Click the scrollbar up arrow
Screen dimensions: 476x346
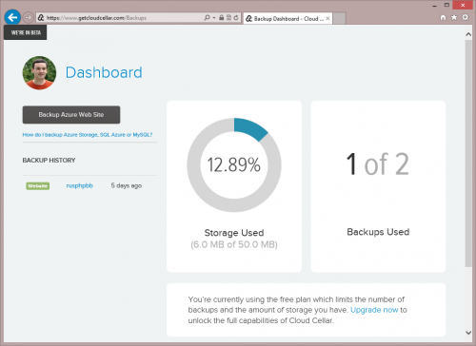click(468, 34)
